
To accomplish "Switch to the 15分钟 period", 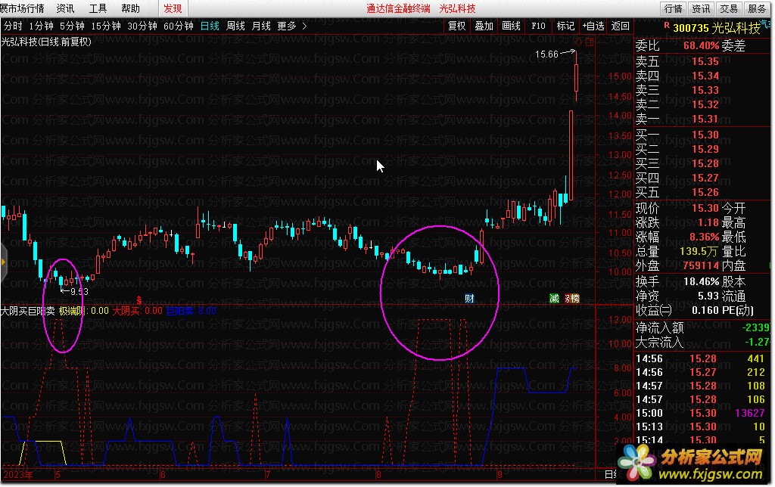I will 106,26.
